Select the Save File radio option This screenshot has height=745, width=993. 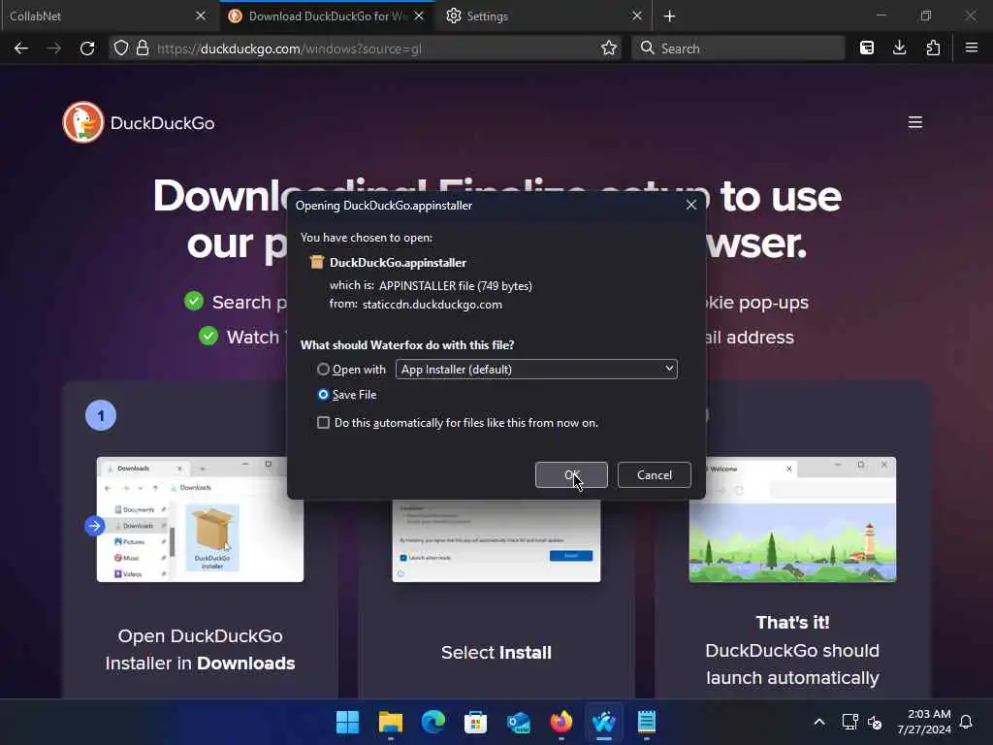tap(323, 395)
